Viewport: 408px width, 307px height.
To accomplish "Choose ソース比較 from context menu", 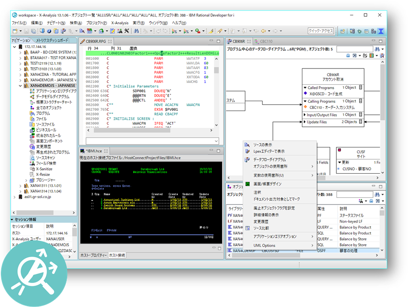I will [280, 228].
